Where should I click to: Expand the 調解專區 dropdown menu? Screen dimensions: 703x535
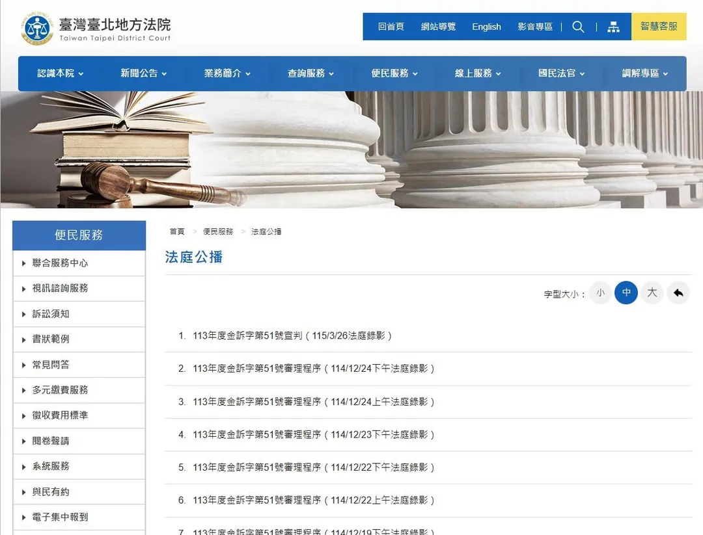coord(644,73)
